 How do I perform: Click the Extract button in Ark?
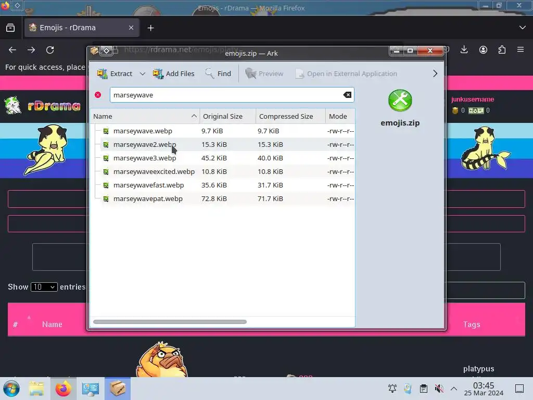coord(115,73)
